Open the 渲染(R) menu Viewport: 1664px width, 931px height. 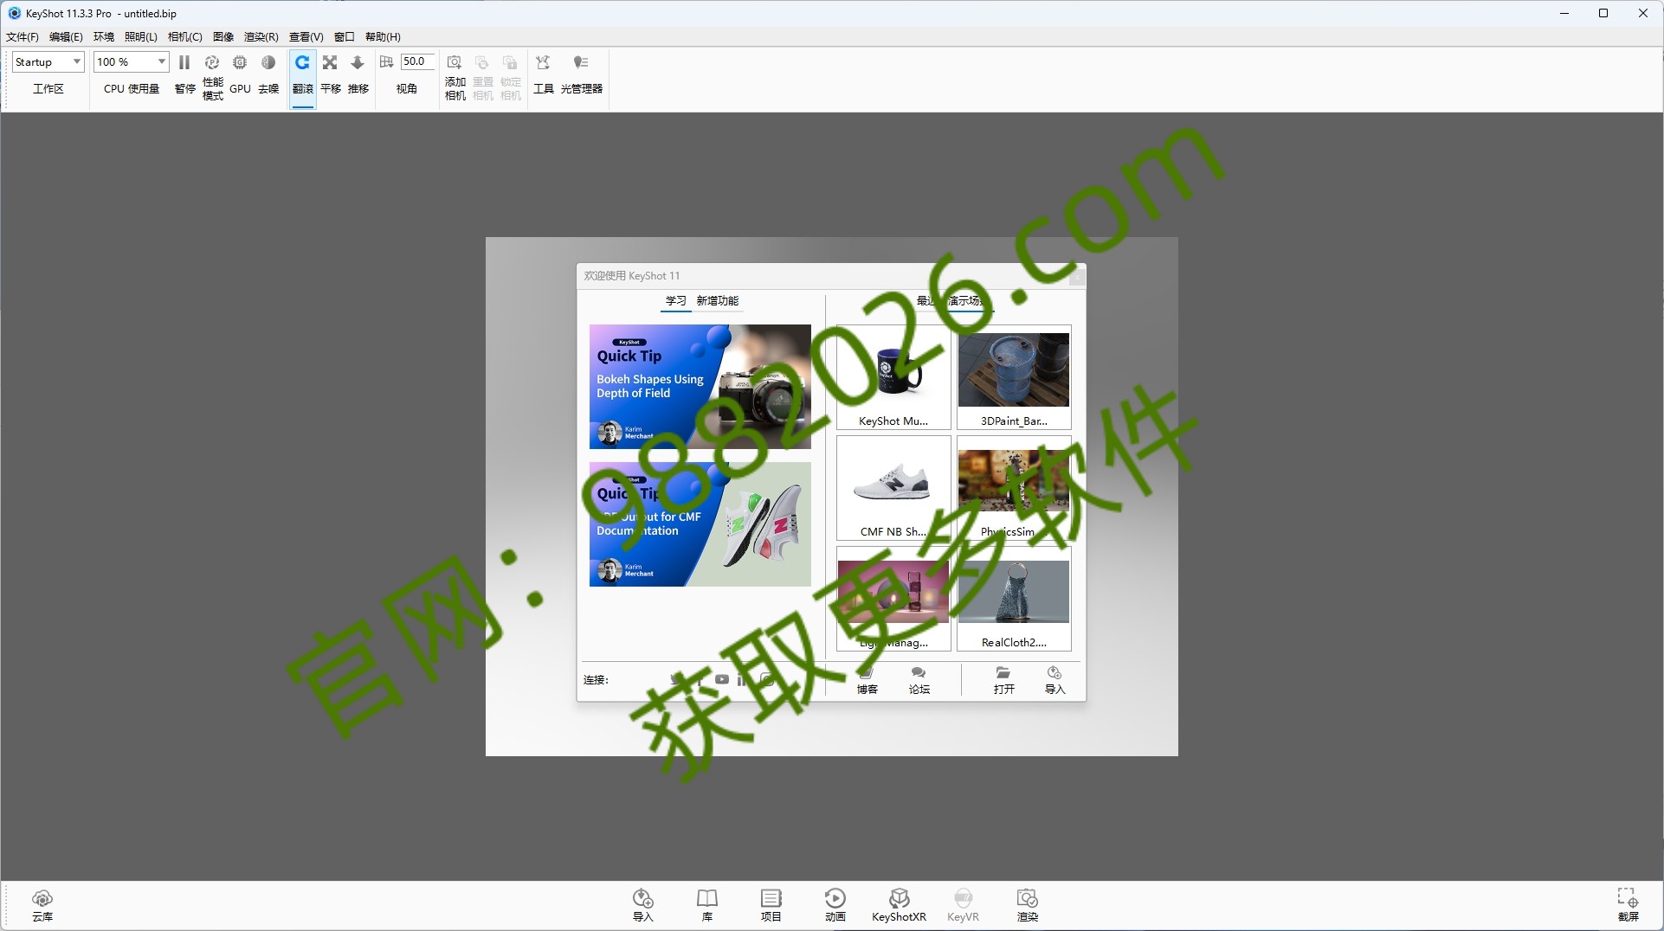click(x=261, y=36)
